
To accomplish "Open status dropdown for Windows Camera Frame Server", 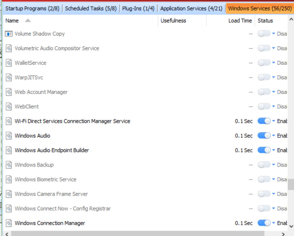I will pos(274,194).
